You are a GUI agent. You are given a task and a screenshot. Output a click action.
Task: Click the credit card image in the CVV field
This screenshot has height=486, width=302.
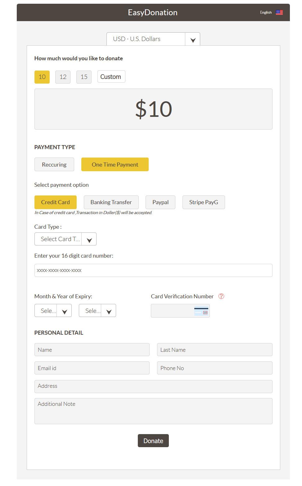[x=201, y=311]
